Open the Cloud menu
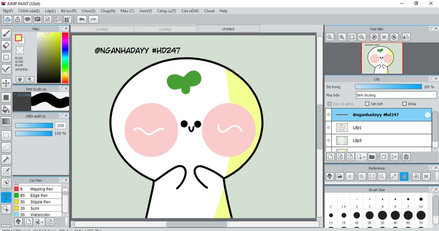Screen dimensions: 439x231 tap(209, 11)
